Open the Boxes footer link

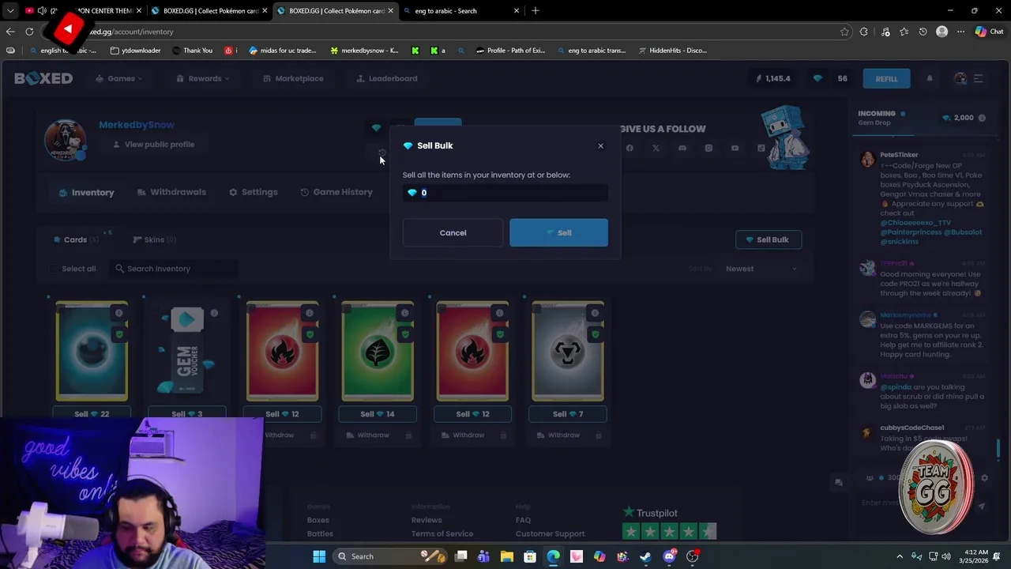coord(318,520)
